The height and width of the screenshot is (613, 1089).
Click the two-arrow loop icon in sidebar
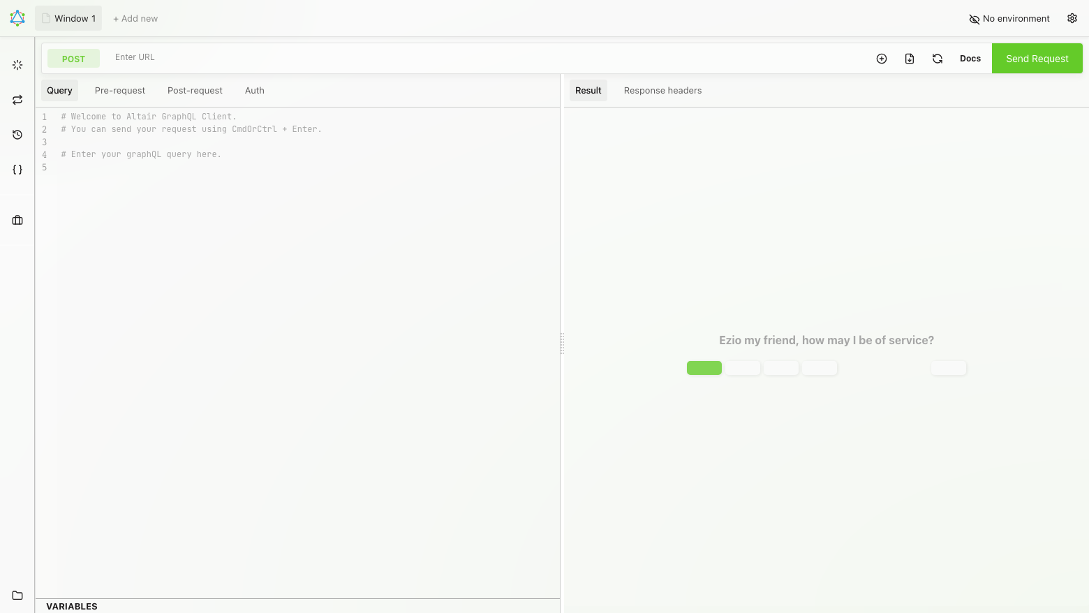(17, 100)
